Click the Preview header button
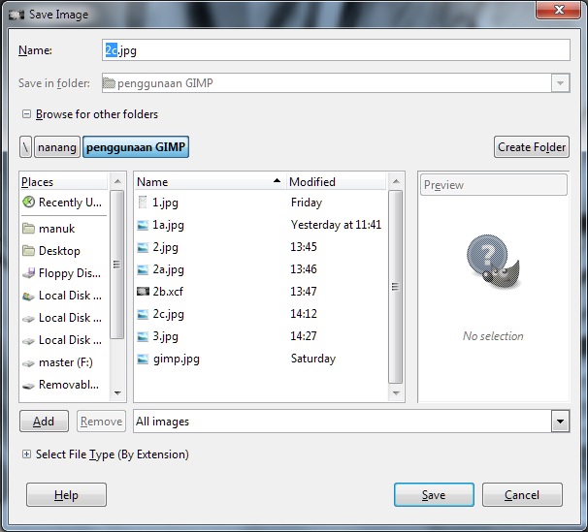This screenshot has height=532, width=588. click(x=494, y=185)
